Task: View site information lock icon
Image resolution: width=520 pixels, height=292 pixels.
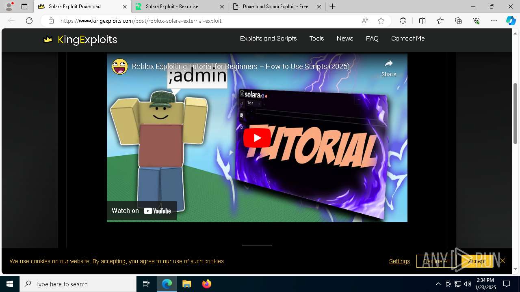Action: tap(51, 21)
